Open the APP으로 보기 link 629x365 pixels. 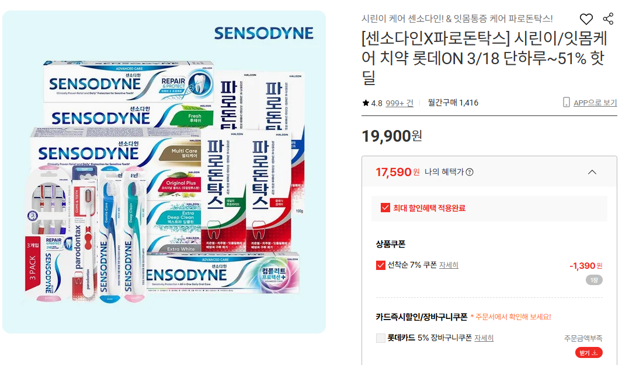tap(595, 103)
